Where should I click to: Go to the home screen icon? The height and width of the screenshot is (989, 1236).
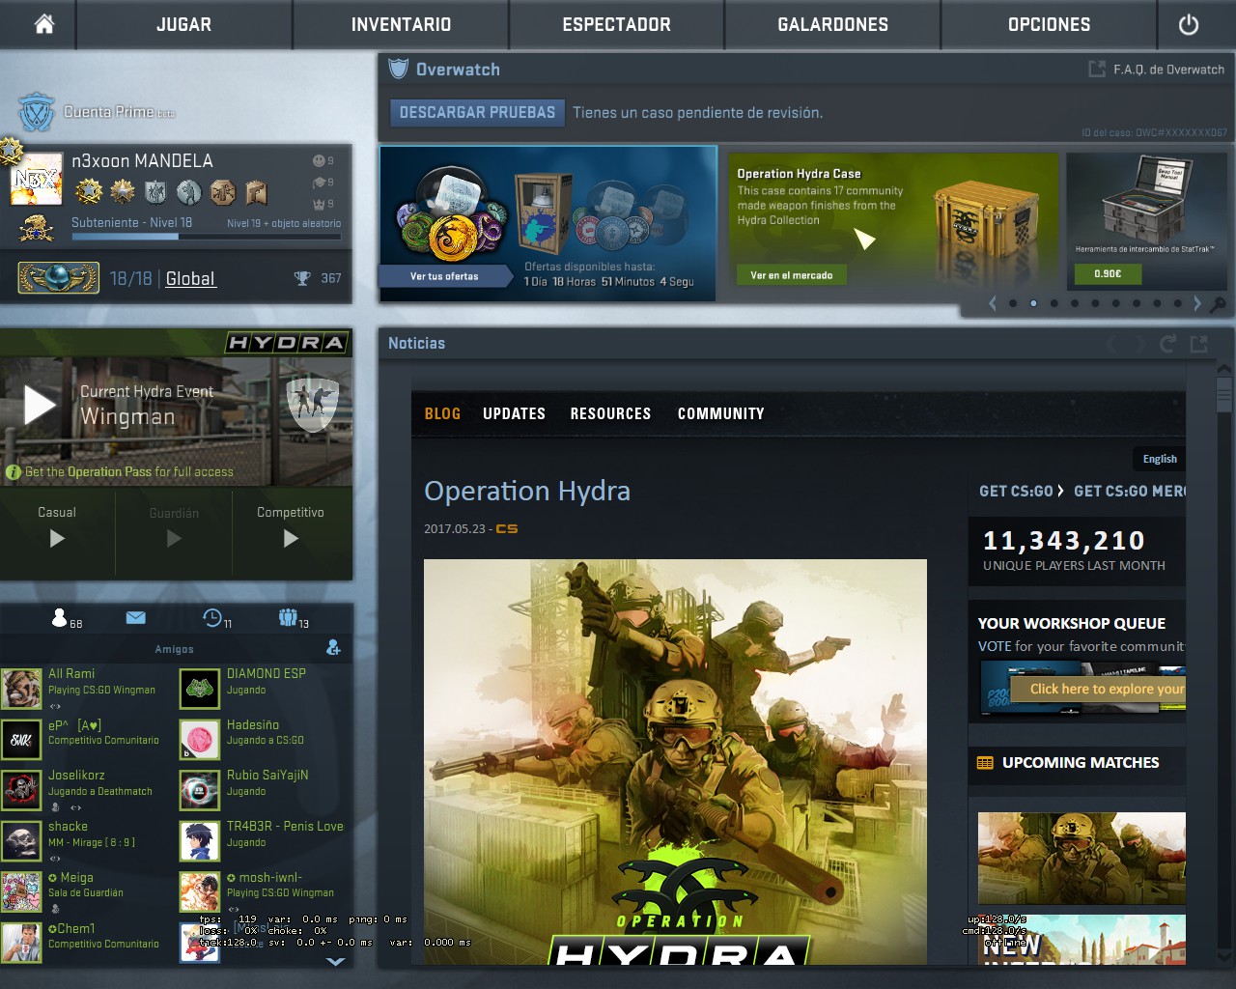(43, 24)
